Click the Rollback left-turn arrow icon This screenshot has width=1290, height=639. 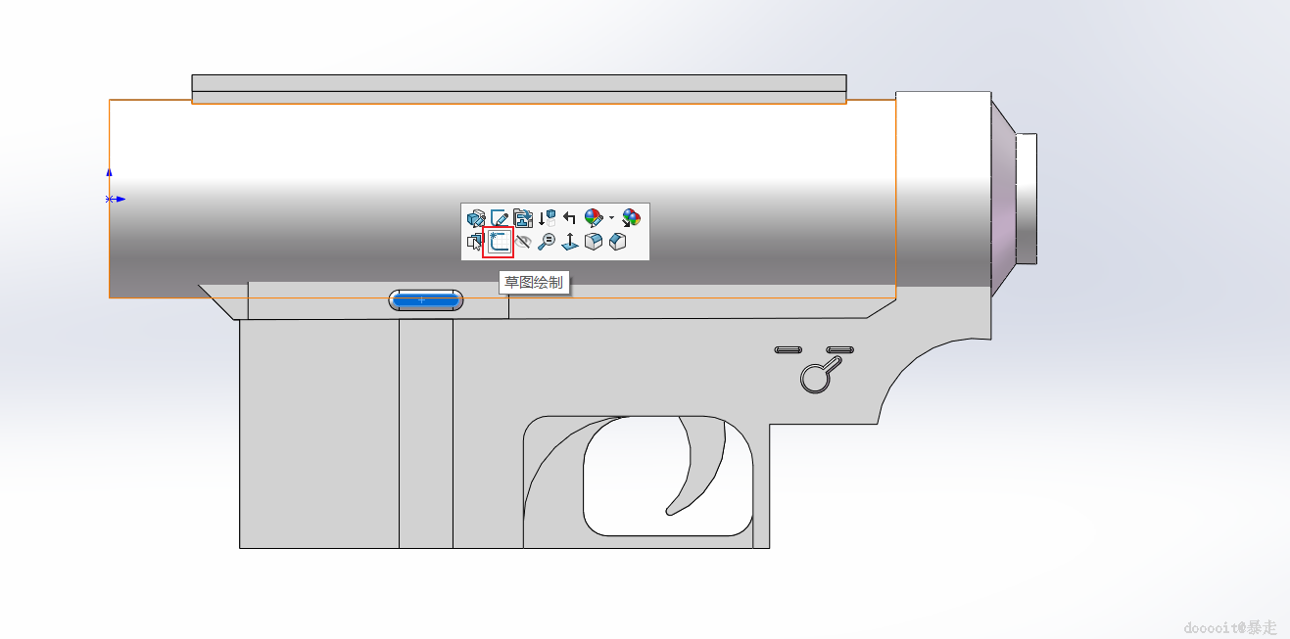(x=570, y=217)
